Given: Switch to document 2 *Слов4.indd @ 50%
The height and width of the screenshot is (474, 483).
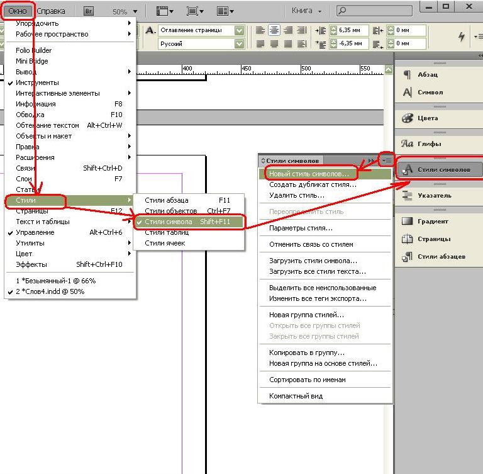Looking at the screenshot, I should 70,291.
